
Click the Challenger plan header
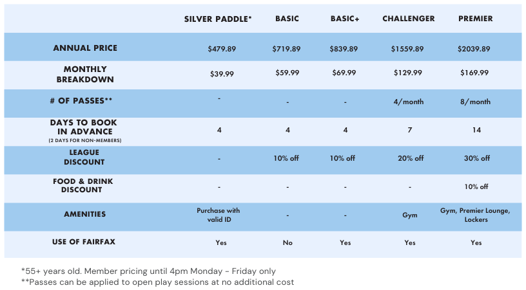409,19
